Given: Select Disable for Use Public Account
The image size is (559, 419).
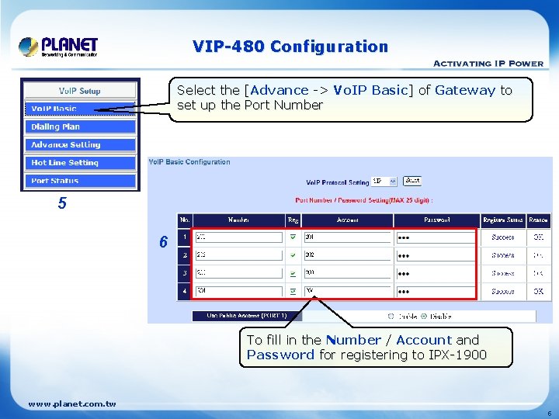Looking at the screenshot, I should point(424,316).
